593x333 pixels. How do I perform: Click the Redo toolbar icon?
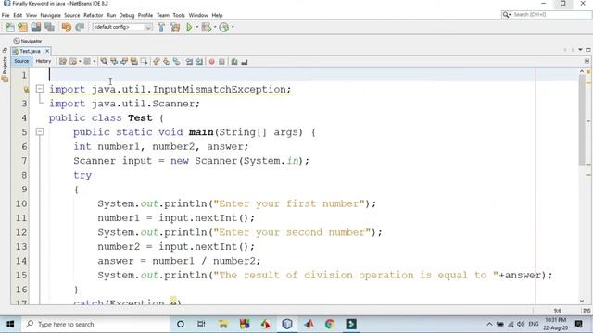(x=80, y=27)
